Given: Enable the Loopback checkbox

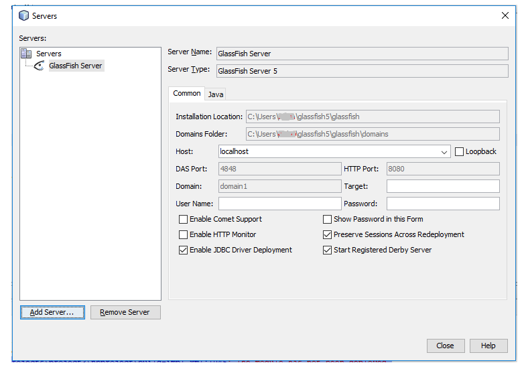Looking at the screenshot, I should click(459, 151).
